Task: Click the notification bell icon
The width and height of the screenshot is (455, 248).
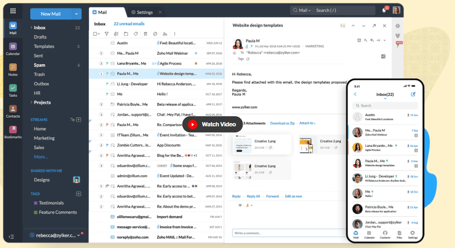Action: click(384, 10)
